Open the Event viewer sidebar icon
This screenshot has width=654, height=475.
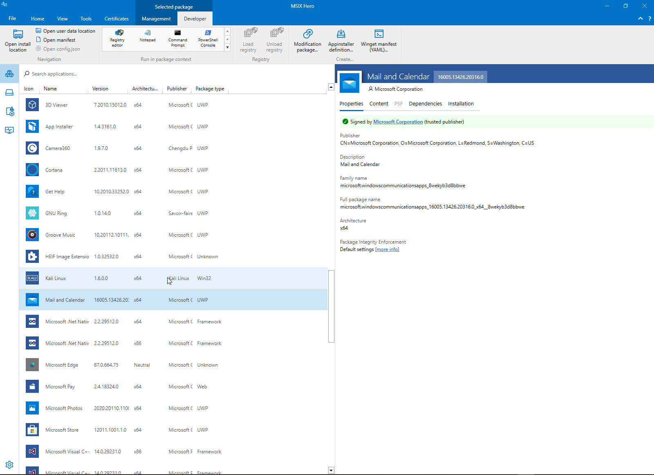point(9,112)
